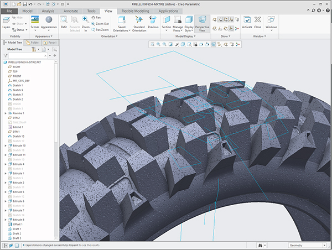Toggle coordinate system display in Show group
Image resolution: width=332 pixels, height=250 pixels.
[231, 20]
